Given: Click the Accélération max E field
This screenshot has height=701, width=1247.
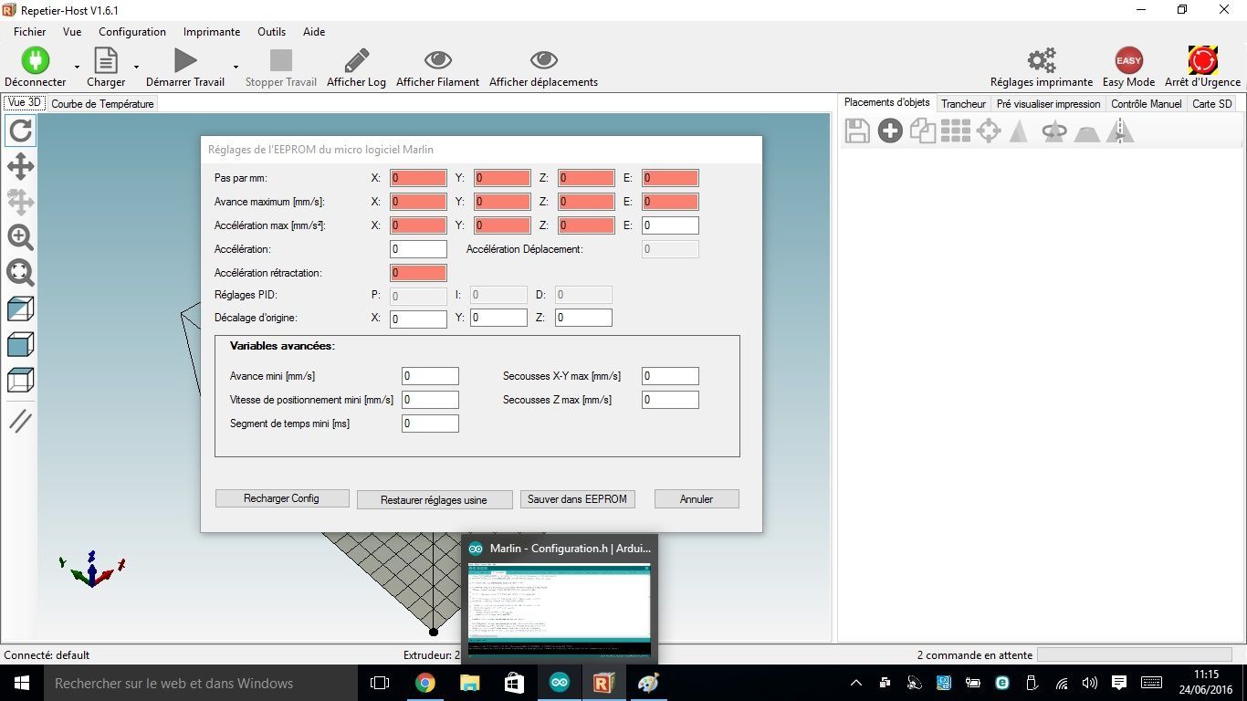Looking at the screenshot, I should (x=670, y=225).
